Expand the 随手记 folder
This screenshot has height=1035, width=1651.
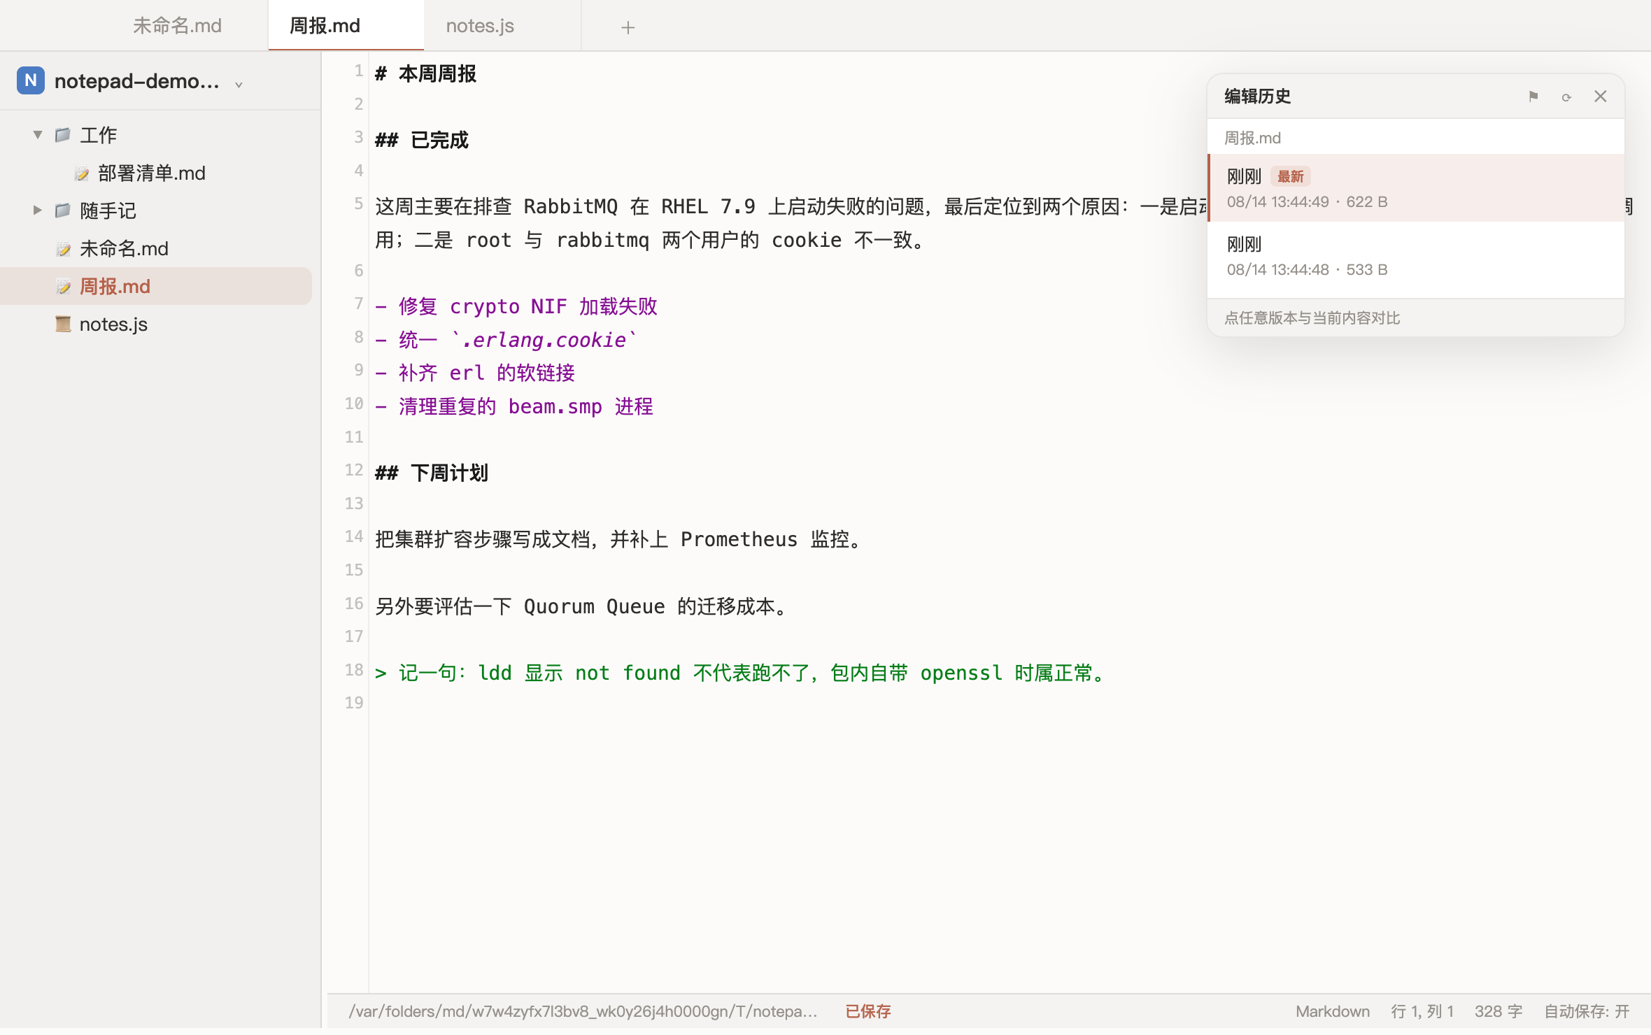[38, 210]
